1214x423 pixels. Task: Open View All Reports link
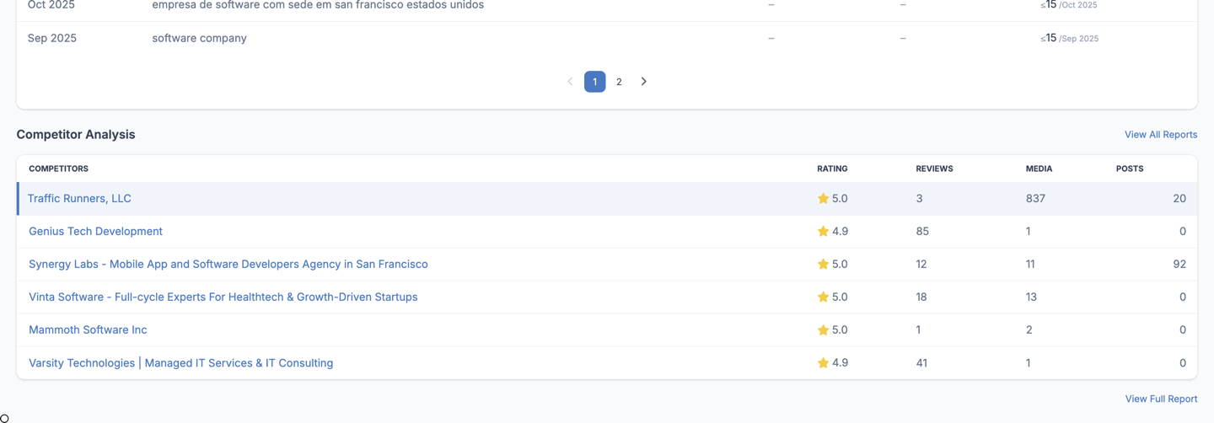1160,135
